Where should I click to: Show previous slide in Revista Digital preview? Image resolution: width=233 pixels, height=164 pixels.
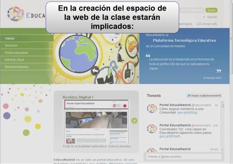point(68,121)
